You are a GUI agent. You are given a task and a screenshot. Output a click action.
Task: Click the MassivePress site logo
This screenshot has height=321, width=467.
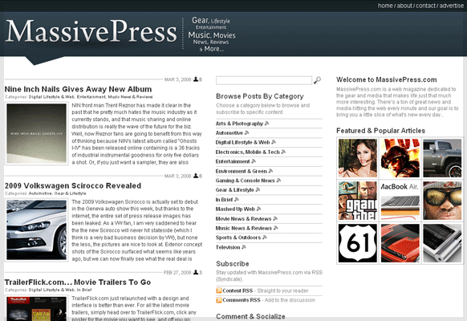coord(91,31)
